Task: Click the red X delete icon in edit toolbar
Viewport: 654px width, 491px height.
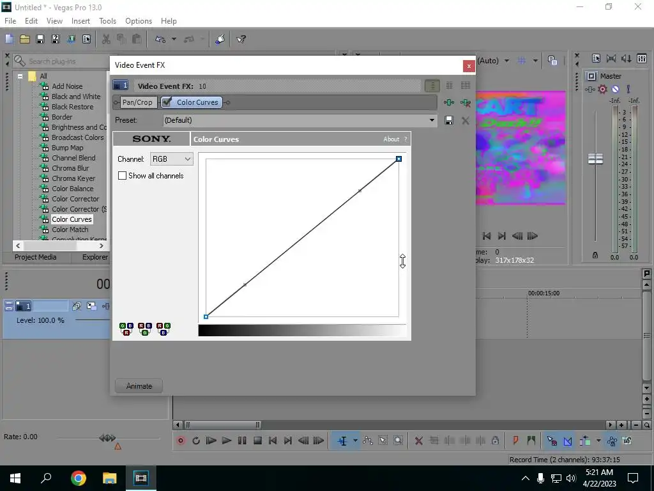Action: tap(419, 440)
